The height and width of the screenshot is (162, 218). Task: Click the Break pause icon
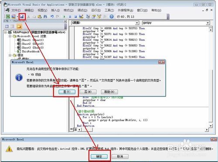pyautogui.click(x=70, y=17)
